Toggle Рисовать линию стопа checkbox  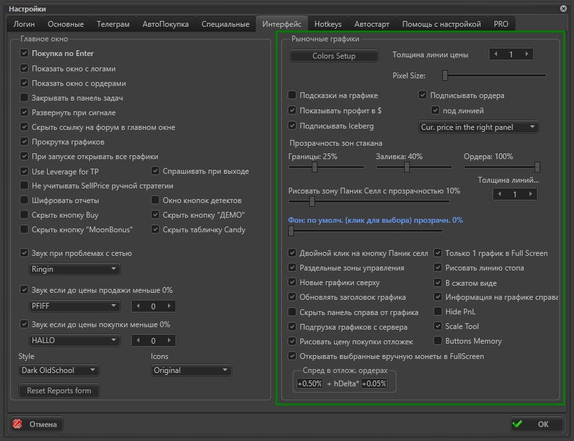pyautogui.click(x=438, y=267)
